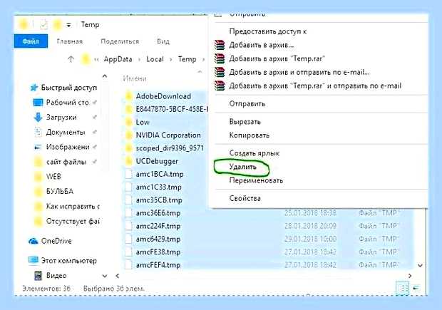
Task: Open the chevron after Temp in address bar
Action: pyautogui.click(x=203, y=59)
